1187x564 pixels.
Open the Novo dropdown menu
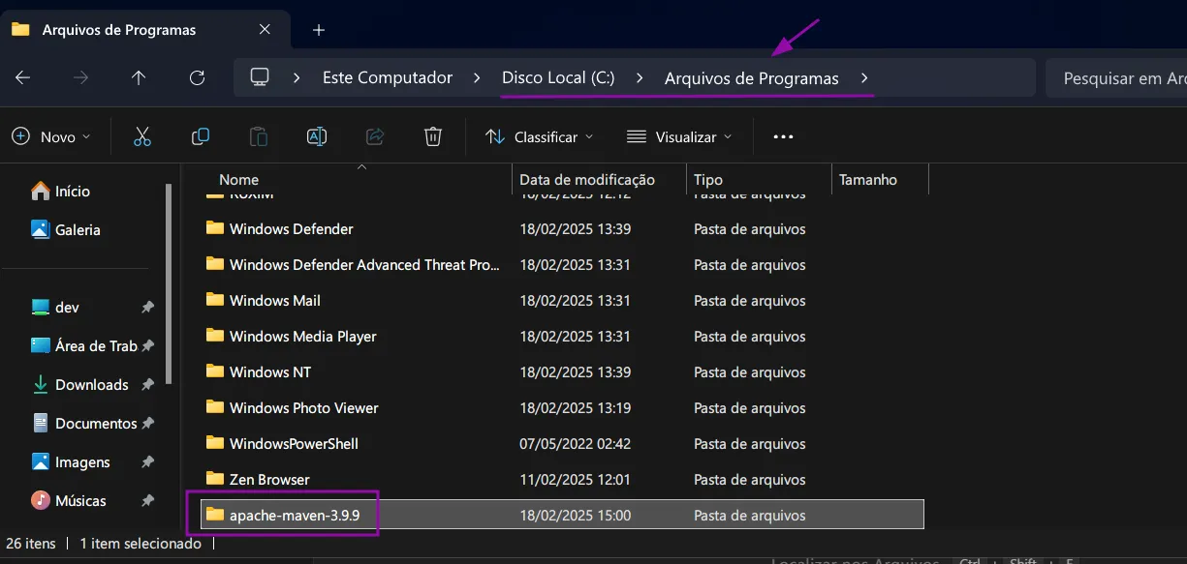point(51,137)
